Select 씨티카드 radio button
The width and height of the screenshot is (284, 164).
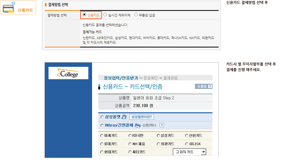pos(130,152)
